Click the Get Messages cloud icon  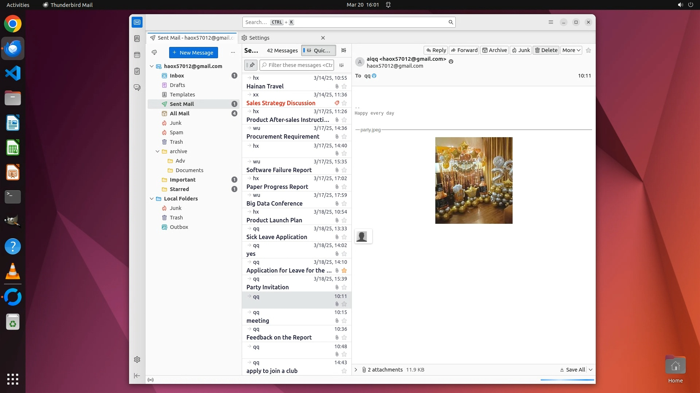click(x=154, y=52)
